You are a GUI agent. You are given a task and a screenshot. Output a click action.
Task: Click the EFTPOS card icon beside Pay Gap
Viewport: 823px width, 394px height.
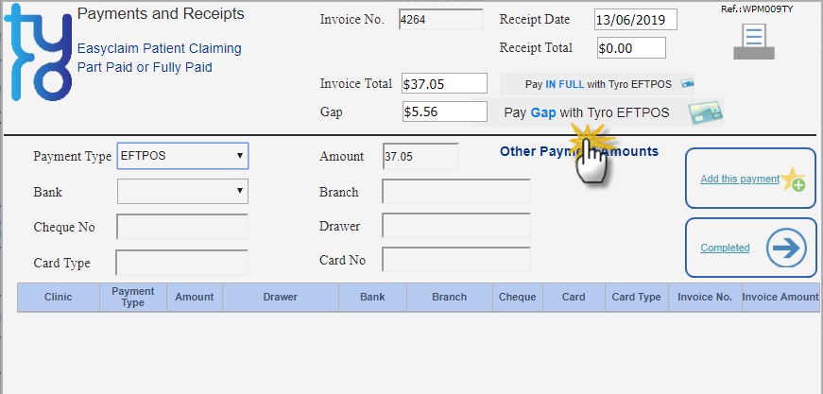[x=706, y=112]
